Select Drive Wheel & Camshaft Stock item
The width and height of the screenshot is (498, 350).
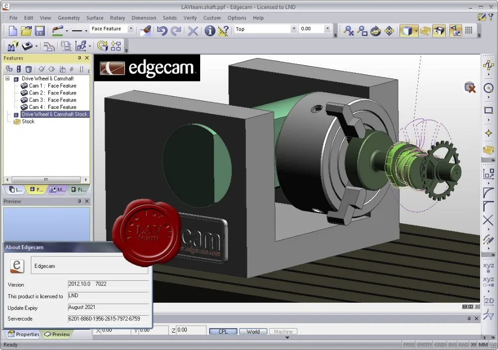(x=54, y=114)
